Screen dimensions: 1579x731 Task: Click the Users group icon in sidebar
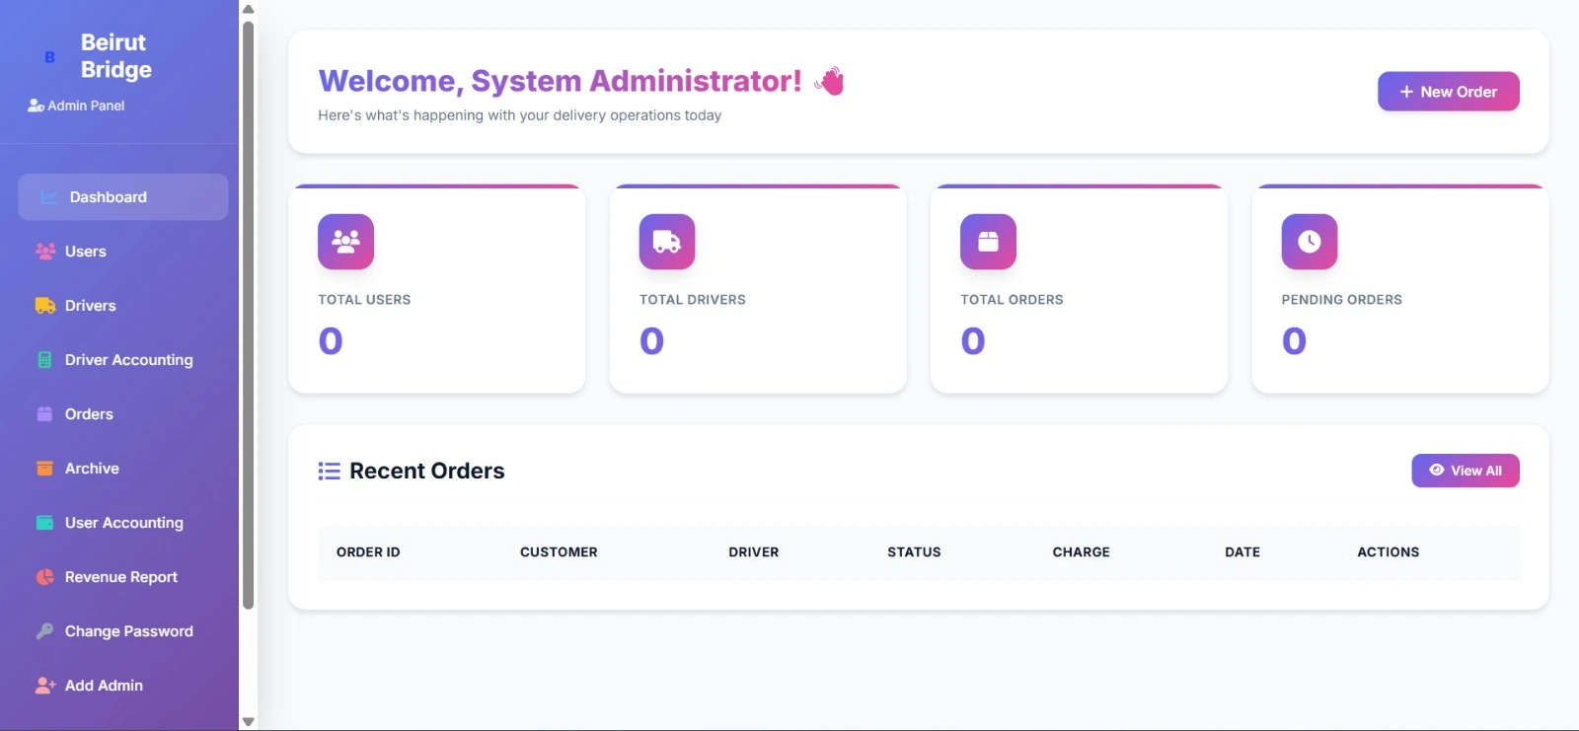click(x=45, y=252)
